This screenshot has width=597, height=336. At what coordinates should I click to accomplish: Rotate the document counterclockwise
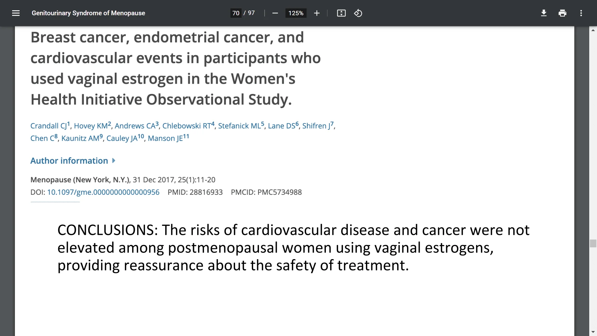click(358, 13)
